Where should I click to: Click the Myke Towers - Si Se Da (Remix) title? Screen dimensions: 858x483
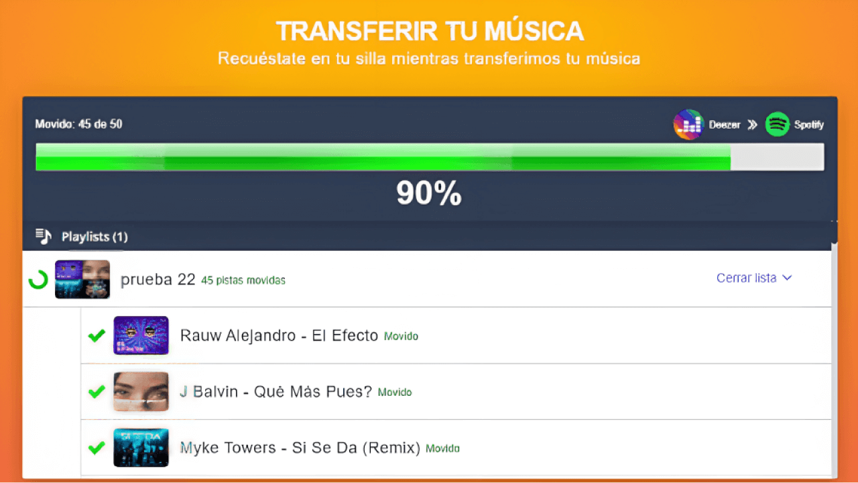tap(300, 447)
